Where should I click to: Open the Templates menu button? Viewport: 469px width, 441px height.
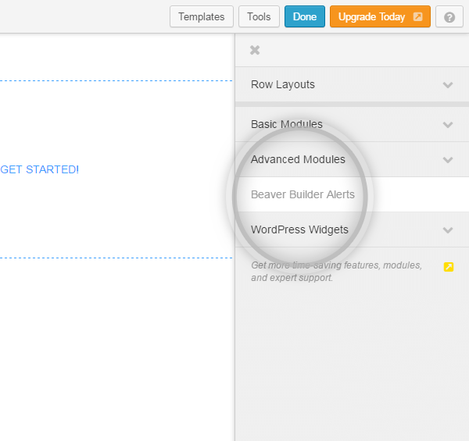point(202,16)
